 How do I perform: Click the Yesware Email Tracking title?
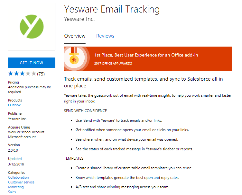(112, 9)
